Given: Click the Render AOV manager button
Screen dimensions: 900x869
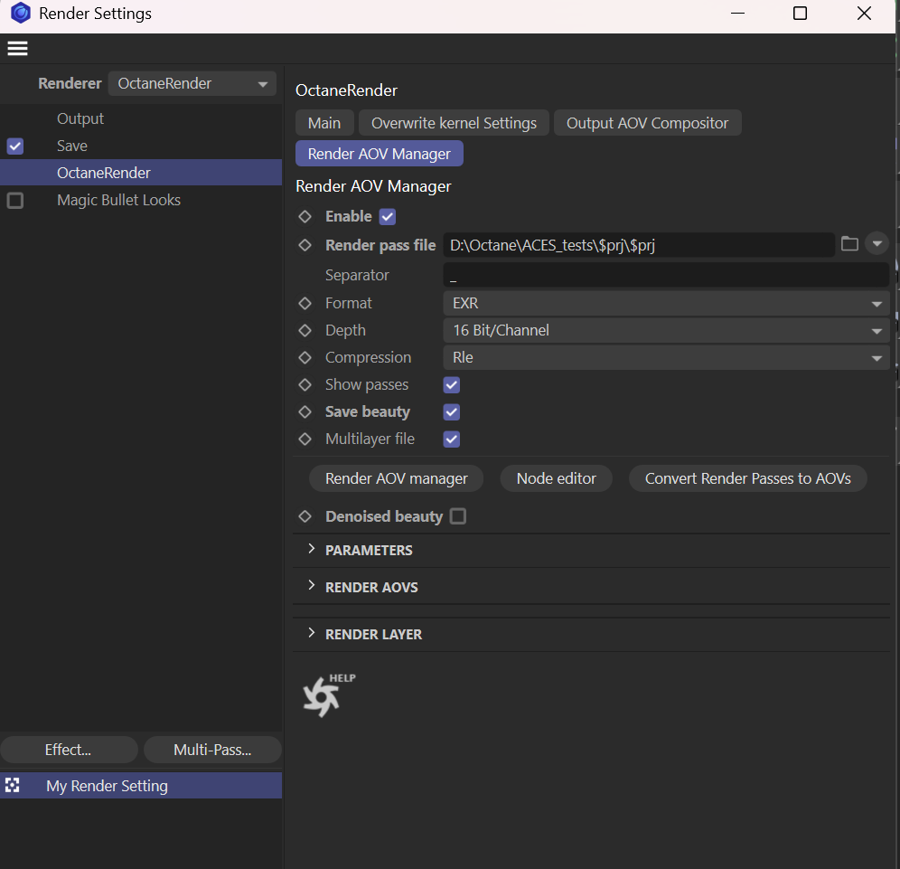Looking at the screenshot, I should tap(396, 478).
